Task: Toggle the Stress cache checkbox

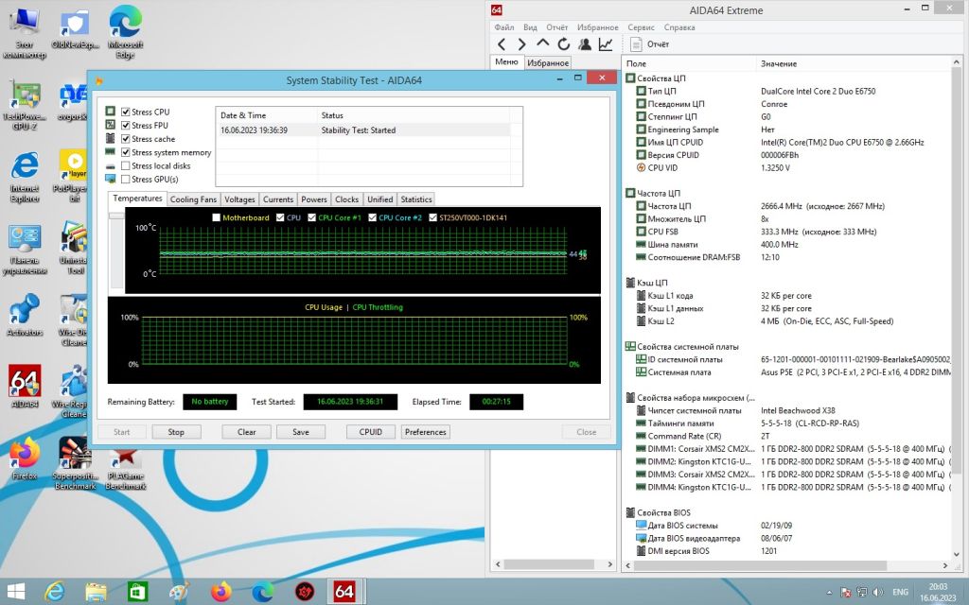Action: [126, 139]
